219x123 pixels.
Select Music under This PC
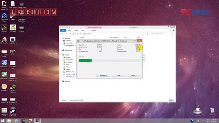(67, 65)
